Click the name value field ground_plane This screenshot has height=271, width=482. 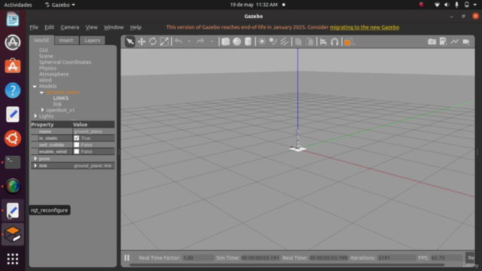click(93, 132)
